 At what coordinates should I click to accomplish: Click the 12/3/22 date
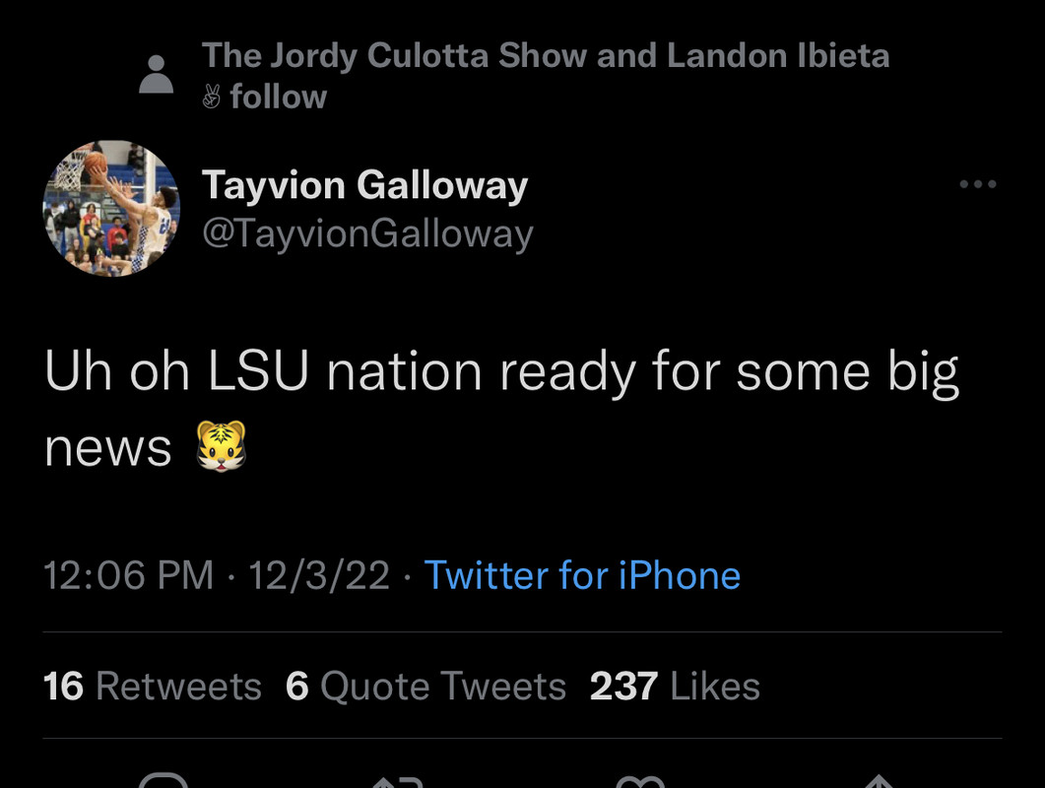[x=318, y=574]
